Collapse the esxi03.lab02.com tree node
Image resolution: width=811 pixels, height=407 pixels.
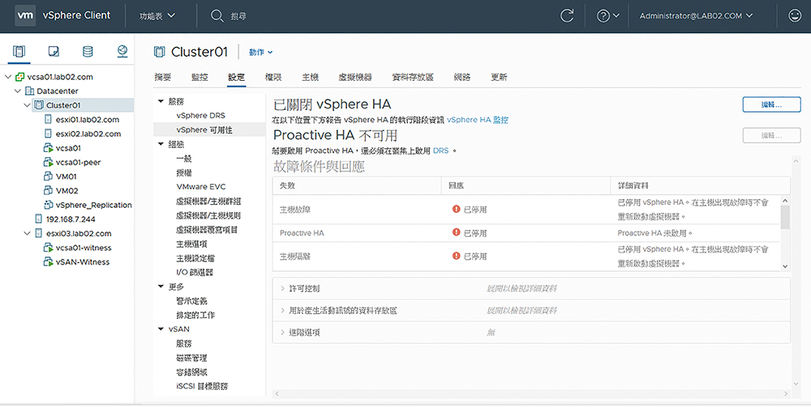(x=27, y=233)
